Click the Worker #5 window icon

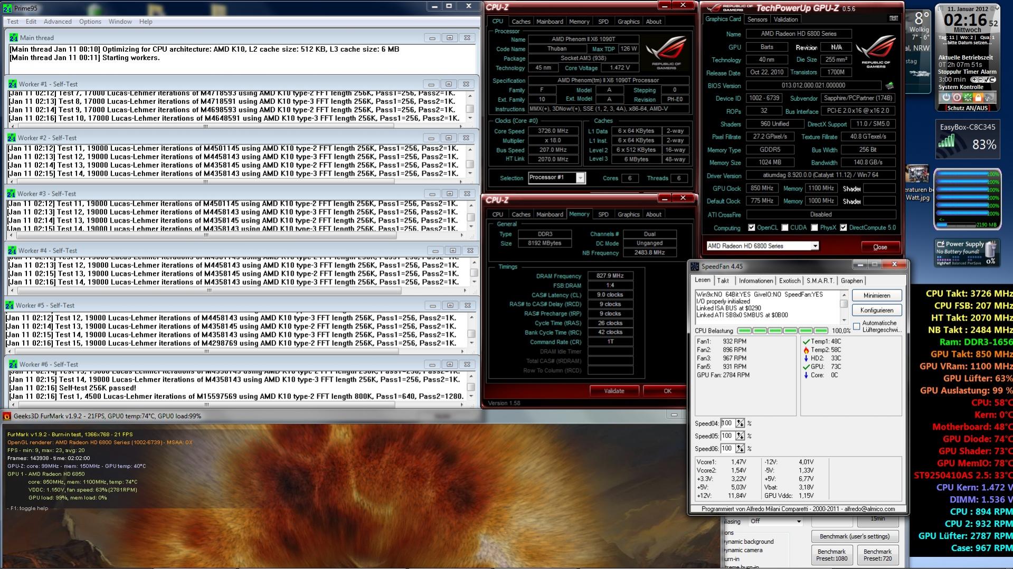pos(9,305)
